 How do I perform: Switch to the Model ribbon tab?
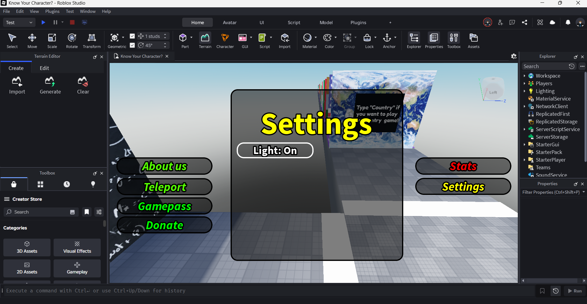point(326,23)
